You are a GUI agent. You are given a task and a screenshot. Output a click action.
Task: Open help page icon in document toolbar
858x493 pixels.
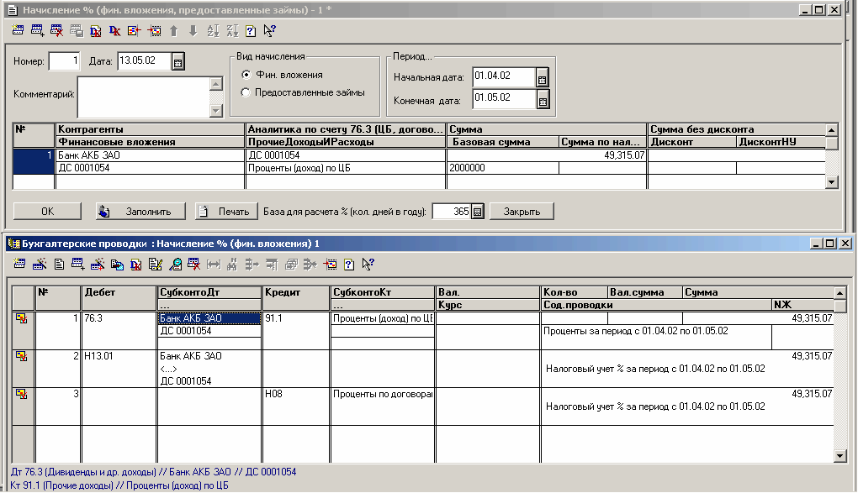[x=251, y=30]
